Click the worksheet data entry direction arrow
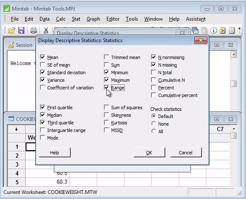Image resolution: width=246 pixels, height=199 pixels. [x=16, y=129]
